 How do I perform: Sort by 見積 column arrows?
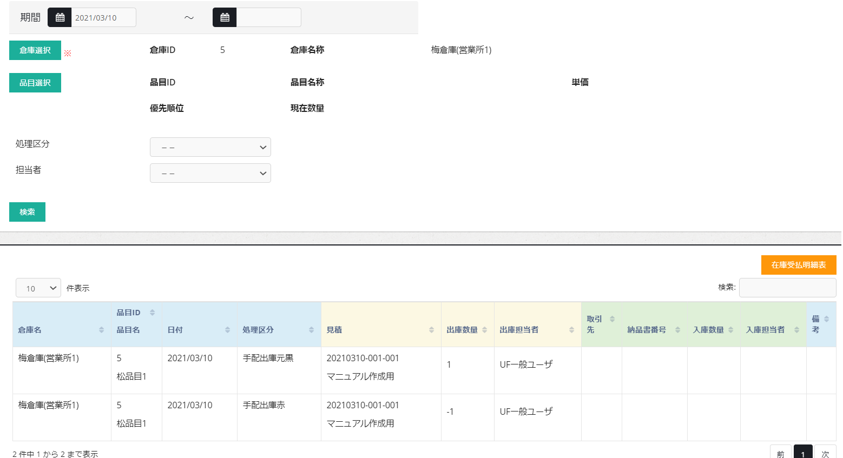[431, 330]
